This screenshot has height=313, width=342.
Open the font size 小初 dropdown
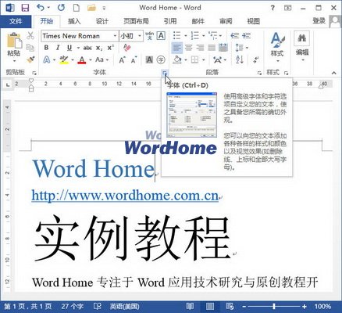[140, 36]
